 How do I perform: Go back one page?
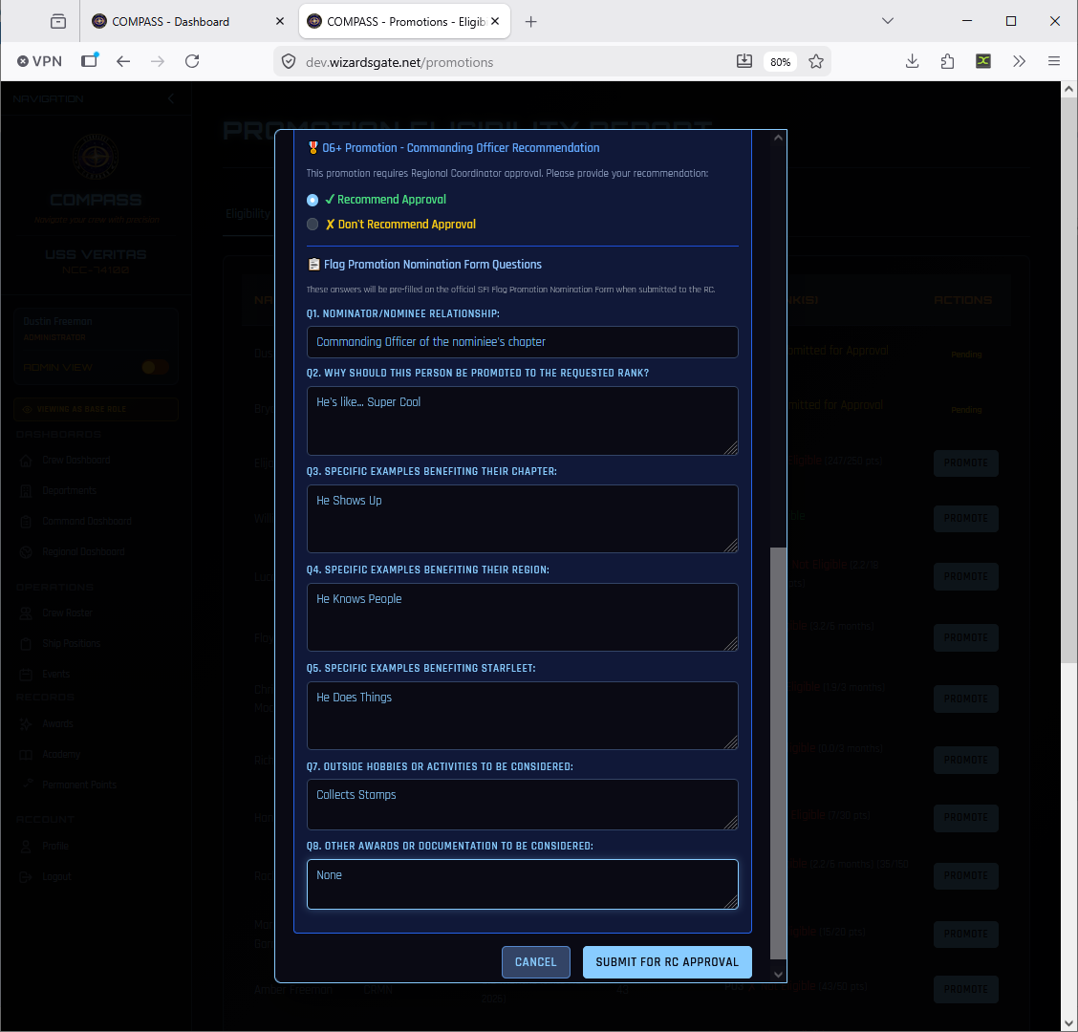click(x=123, y=61)
